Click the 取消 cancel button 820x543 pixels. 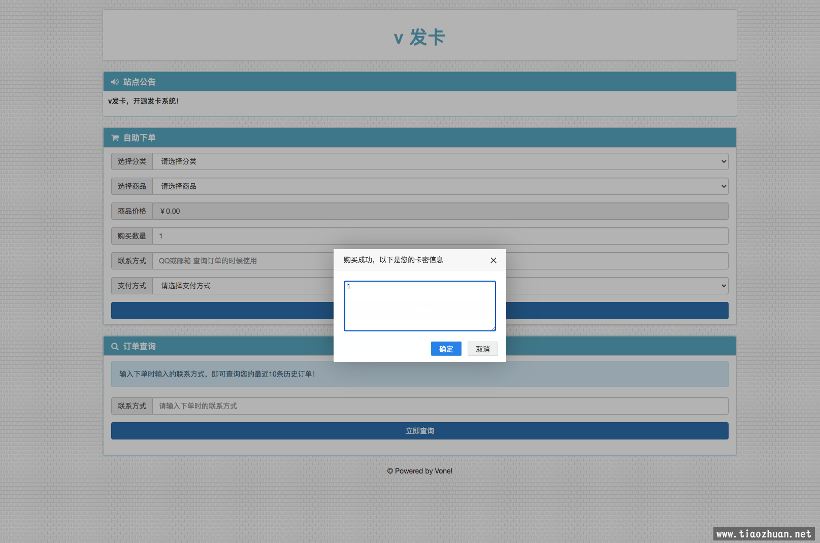tap(482, 349)
